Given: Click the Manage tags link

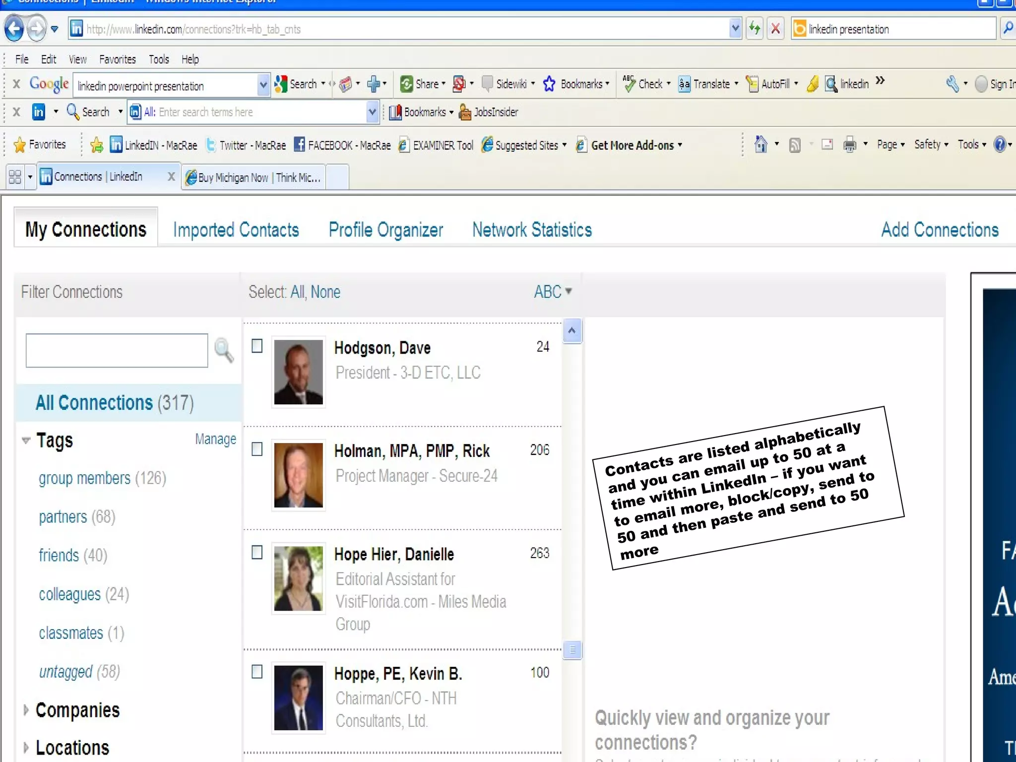Looking at the screenshot, I should (215, 439).
